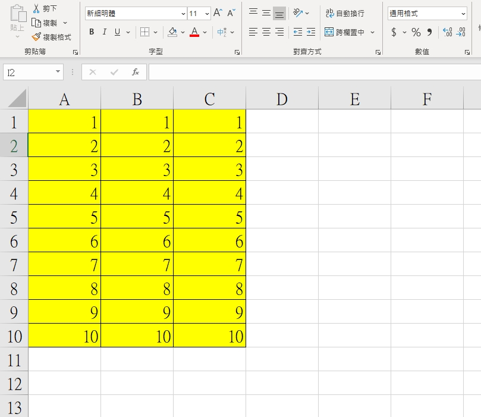Align text left
Image resolution: width=481 pixels, height=417 pixels.
(253, 32)
